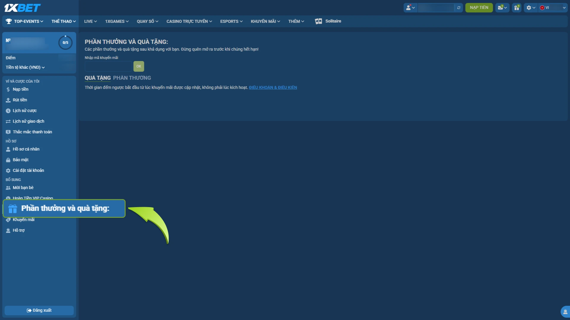The height and width of the screenshot is (320, 570).
Task: Click the NẠP TIỀN deposit button
Action: [x=479, y=8]
